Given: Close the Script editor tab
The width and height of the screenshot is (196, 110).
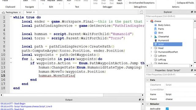Looking at the screenshot, I should click(x=34, y=12).
